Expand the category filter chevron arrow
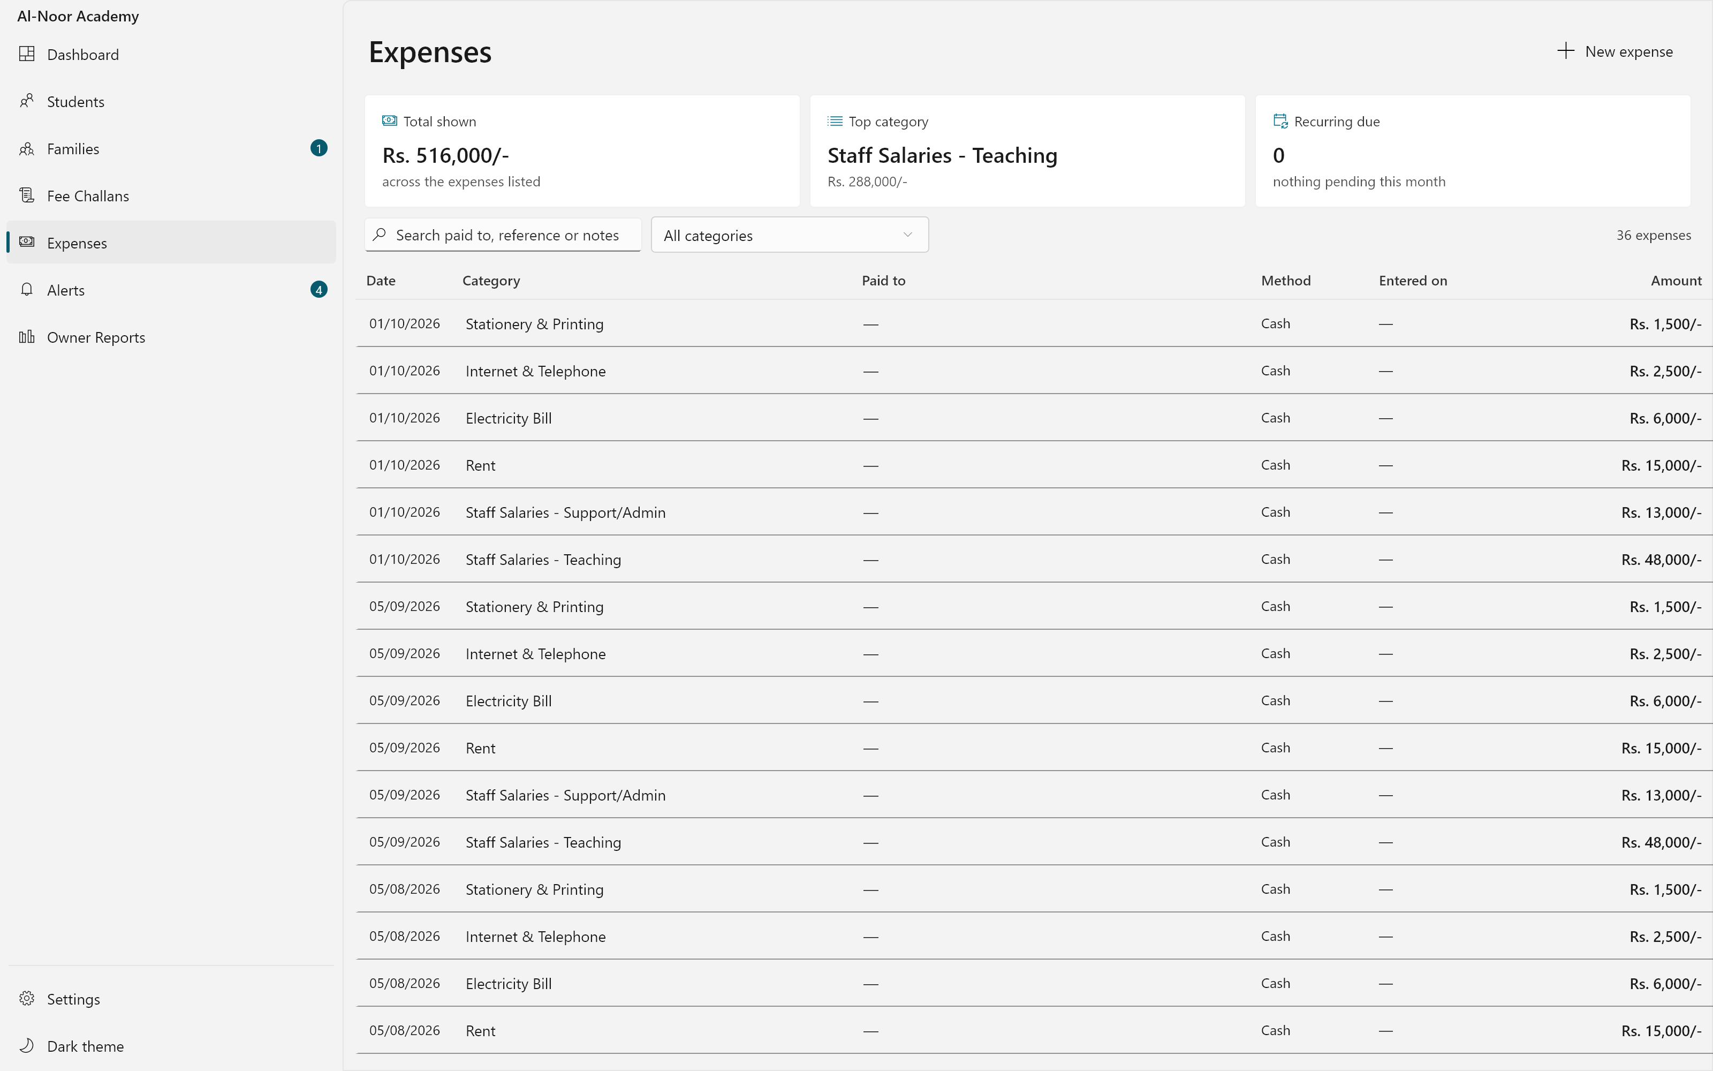This screenshot has height=1071, width=1713. point(907,235)
